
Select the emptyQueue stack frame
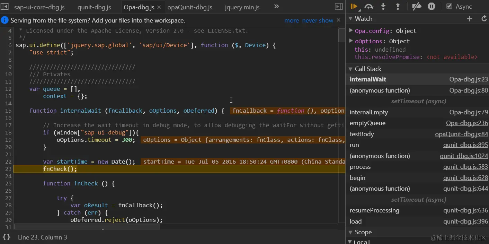[x=367, y=123]
